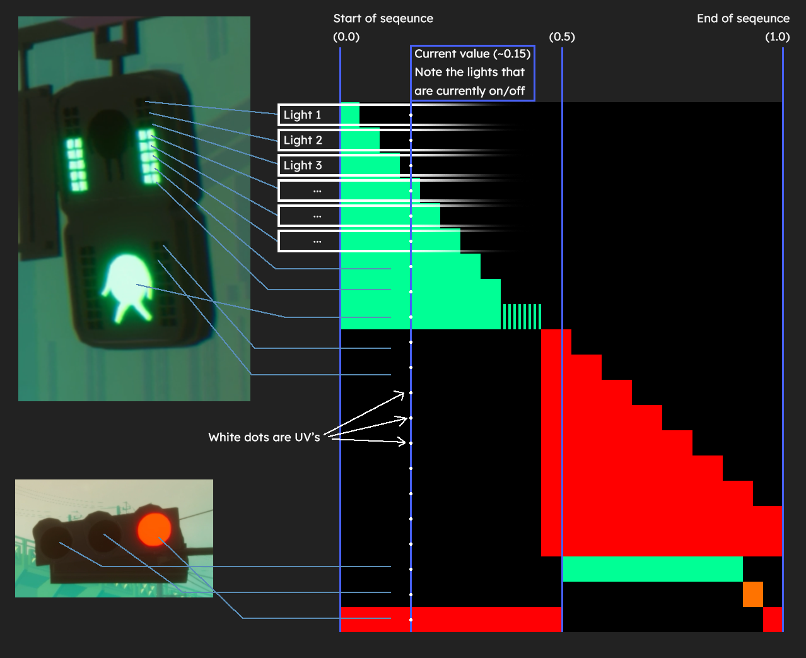This screenshot has height=658, width=806.
Task: Click the (0.0) start marker label
Action: pyautogui.click(x=346, y=37)
